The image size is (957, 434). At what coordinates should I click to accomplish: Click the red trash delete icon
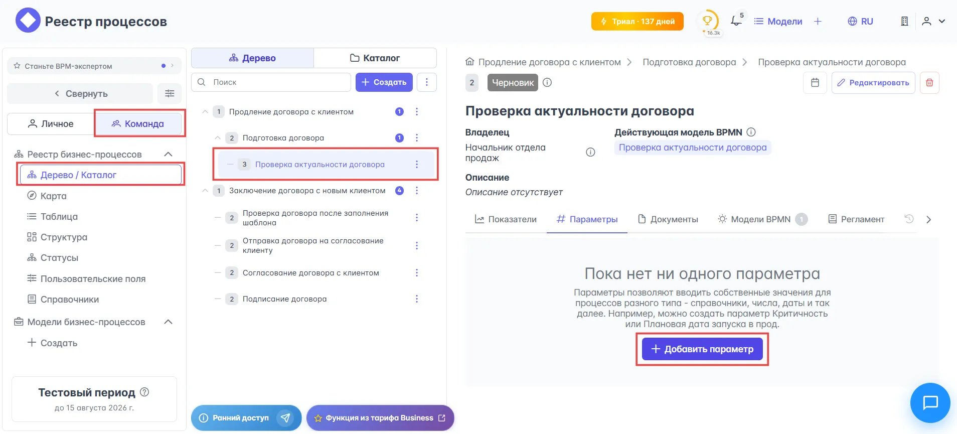point(929,83)
